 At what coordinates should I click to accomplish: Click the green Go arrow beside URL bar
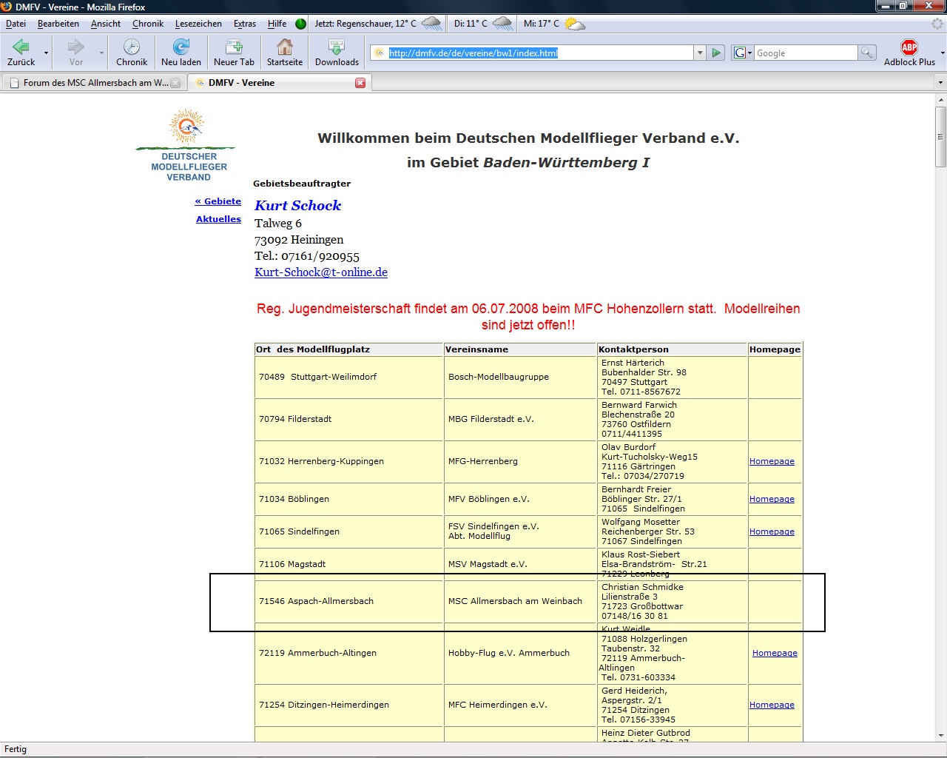716,53
